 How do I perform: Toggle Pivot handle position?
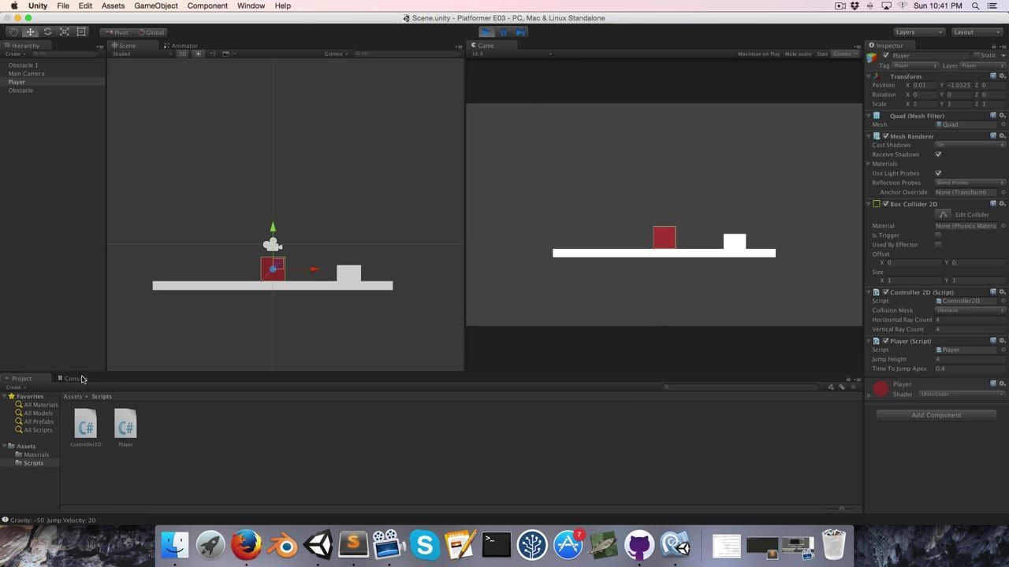117,32
